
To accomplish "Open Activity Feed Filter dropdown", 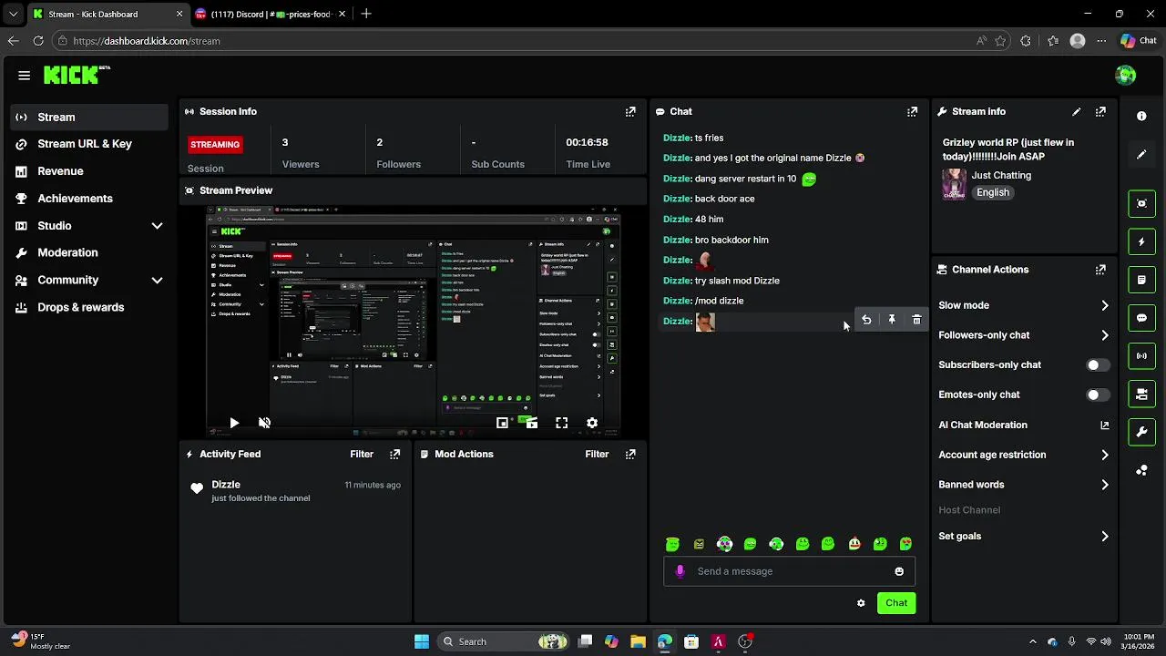I will point(362,454).
